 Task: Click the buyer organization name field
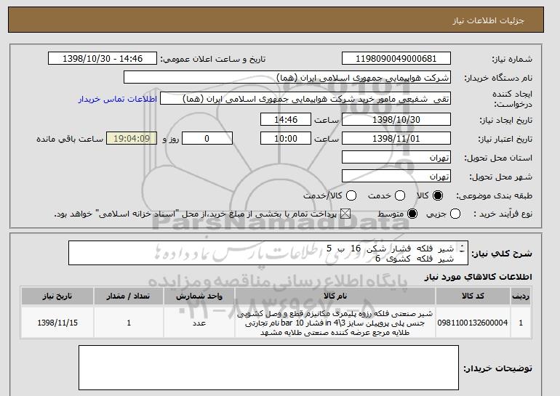pos(287,78)
